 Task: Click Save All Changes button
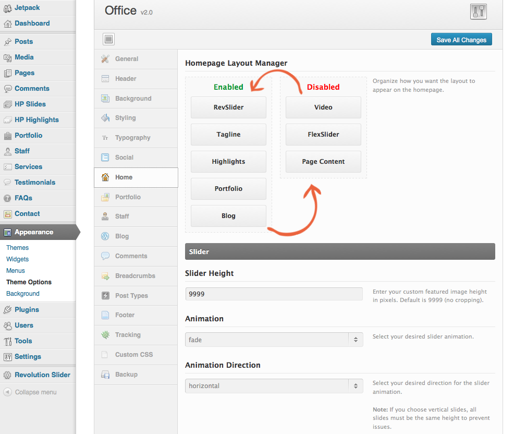461,40
